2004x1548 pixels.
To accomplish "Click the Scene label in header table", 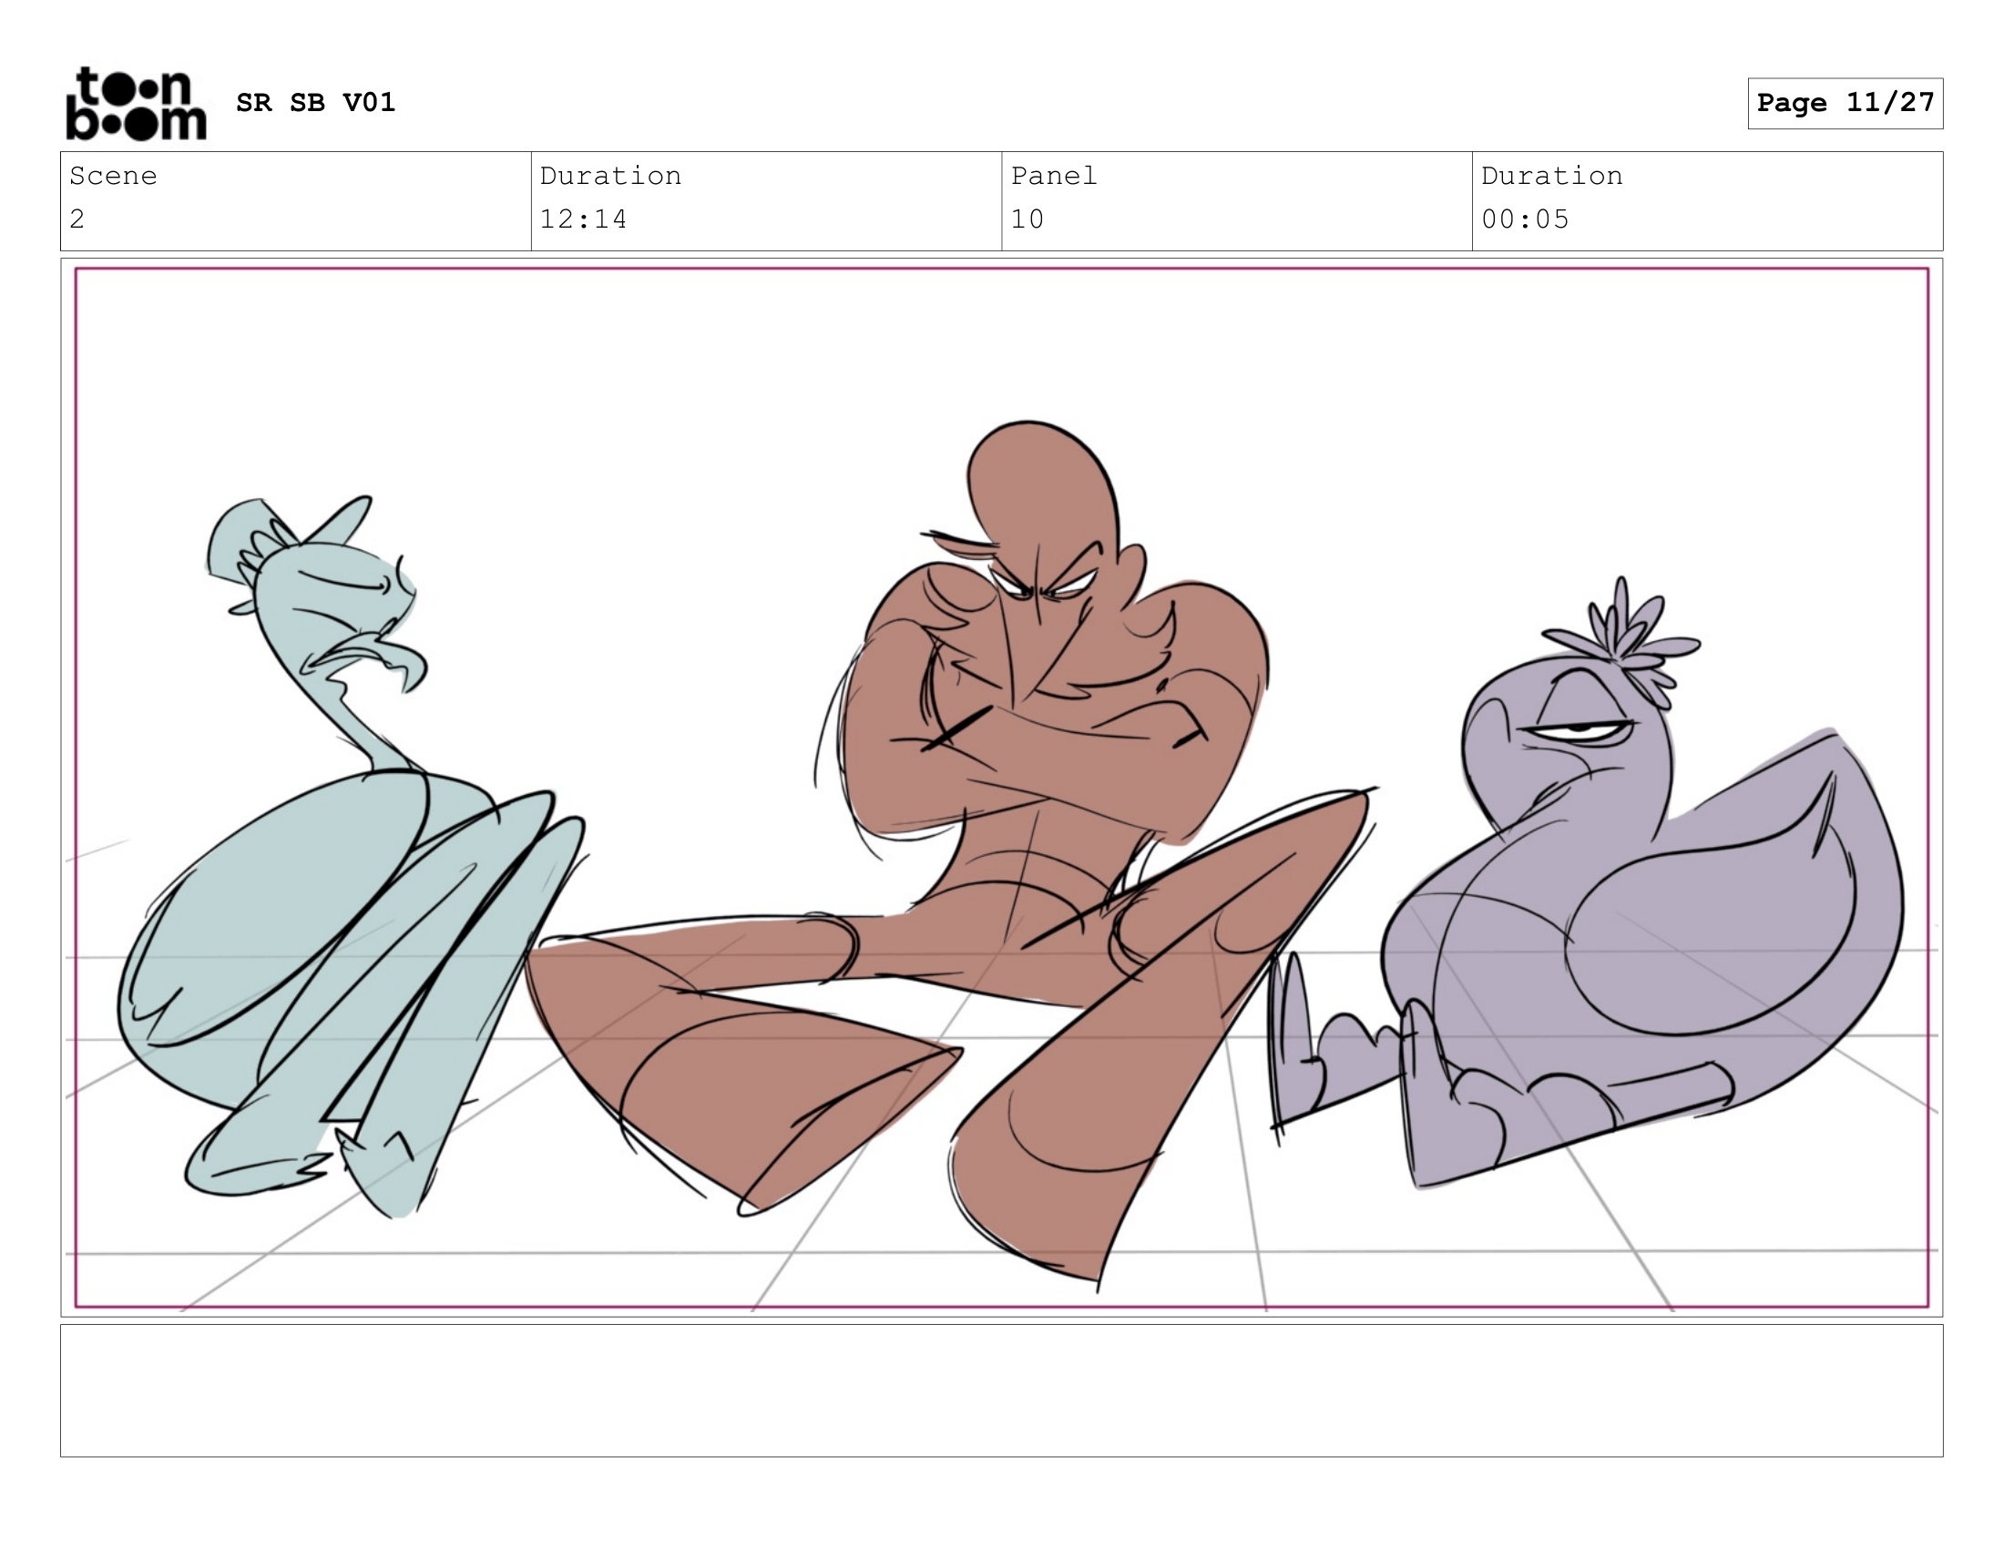I will pos(113,175).
